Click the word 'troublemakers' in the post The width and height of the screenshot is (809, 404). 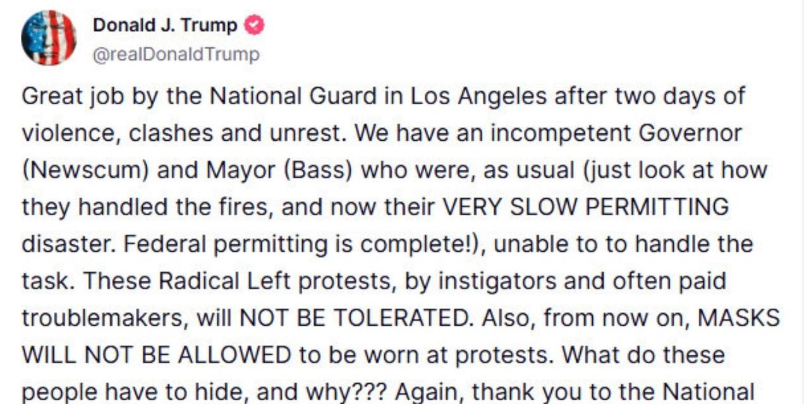(104, 318)
